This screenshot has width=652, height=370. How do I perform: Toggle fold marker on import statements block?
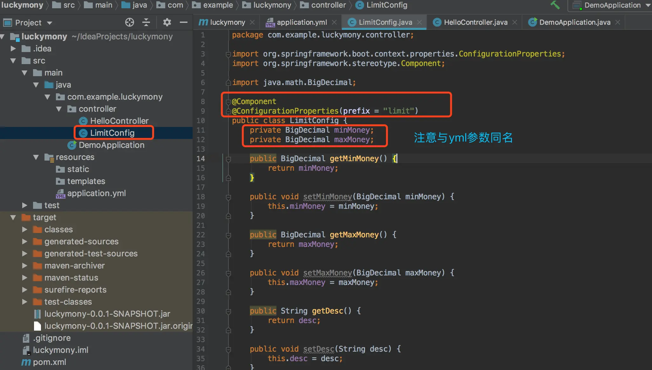click(228, 54)
